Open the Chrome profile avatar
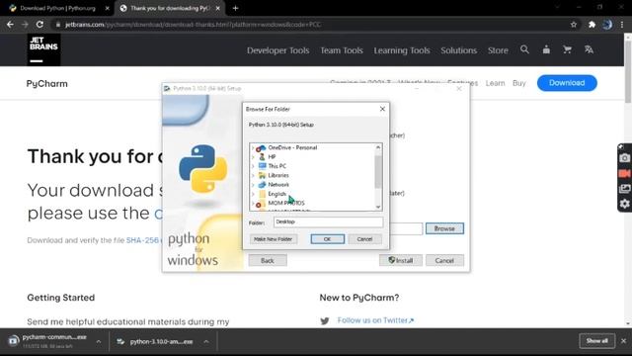The height and width of the screenshot is (356, 632). [x=607, y=25]
